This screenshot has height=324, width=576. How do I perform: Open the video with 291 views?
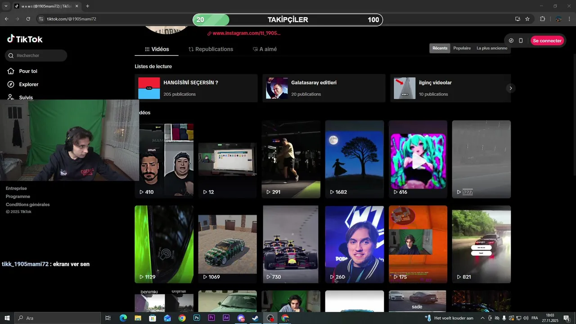(291, 160)
